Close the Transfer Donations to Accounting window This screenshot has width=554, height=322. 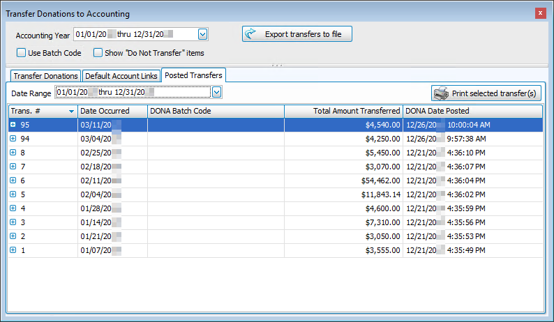540,13
